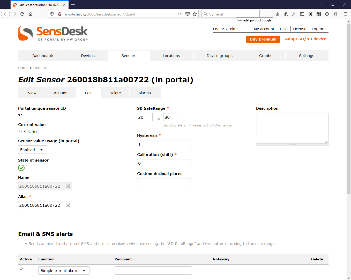The height and width of the screenshot is (280, 351).
Task: Click scrollbar down arrow
Action: coord(348,278)
